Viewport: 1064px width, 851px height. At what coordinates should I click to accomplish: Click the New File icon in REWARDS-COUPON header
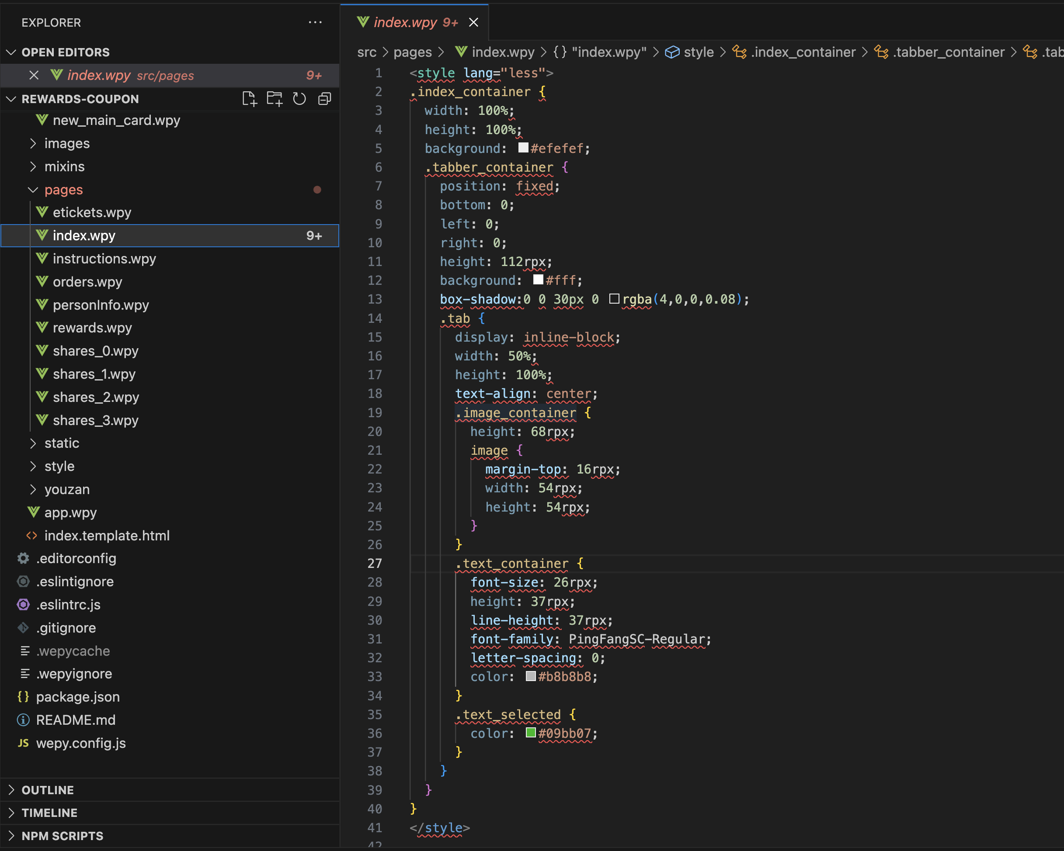[250, 99]
